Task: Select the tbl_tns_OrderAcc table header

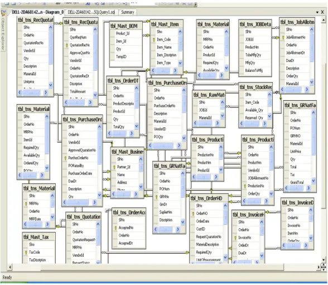Action: [x=129, y=213]
